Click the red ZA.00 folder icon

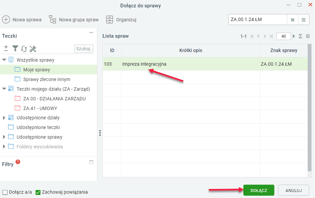pyautogui.click(x=17, y=98)
